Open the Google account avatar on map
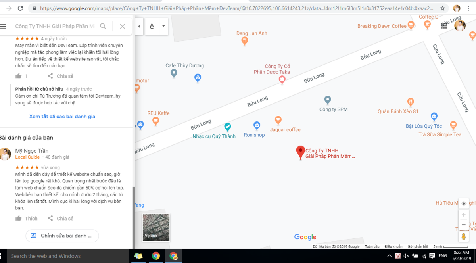Viewport: 476px width, 263px height. click(460, 25)
